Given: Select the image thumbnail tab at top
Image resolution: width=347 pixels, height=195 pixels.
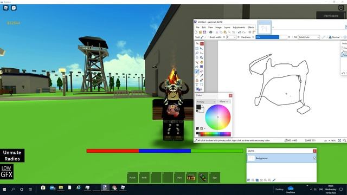Looking at the screenshot, I should [265, 28].
